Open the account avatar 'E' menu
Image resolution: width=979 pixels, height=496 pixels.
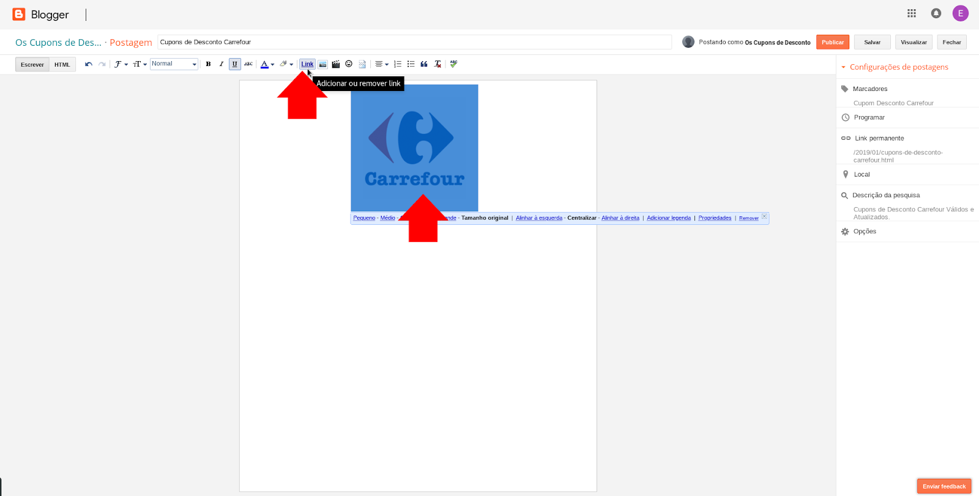click(961, 13)
